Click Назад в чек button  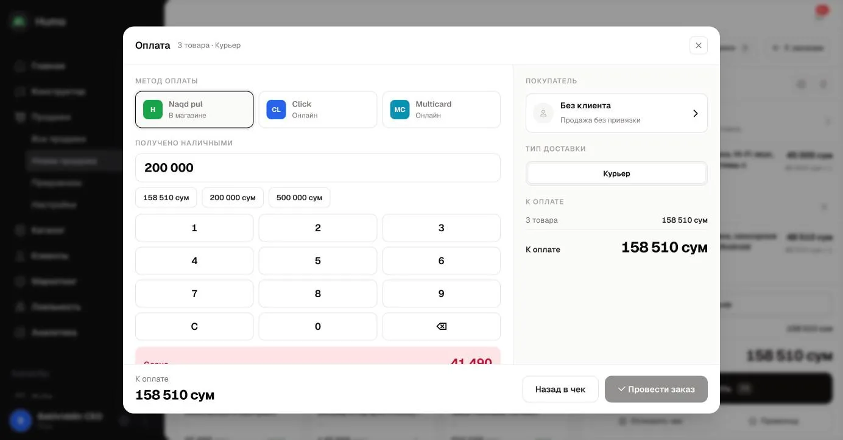[x=560, y=389]
